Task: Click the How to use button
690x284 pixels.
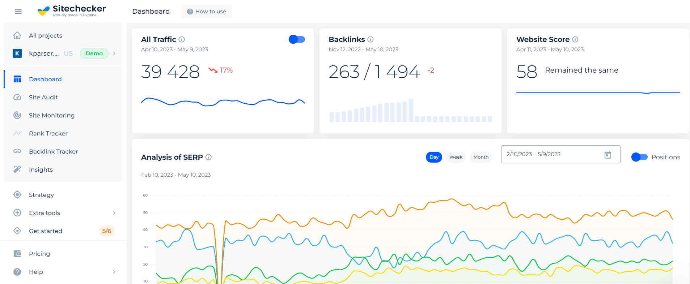Action: (206, 12)
